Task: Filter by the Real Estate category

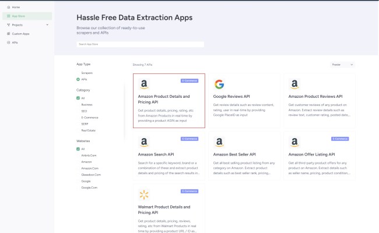Action: (88, 130)
